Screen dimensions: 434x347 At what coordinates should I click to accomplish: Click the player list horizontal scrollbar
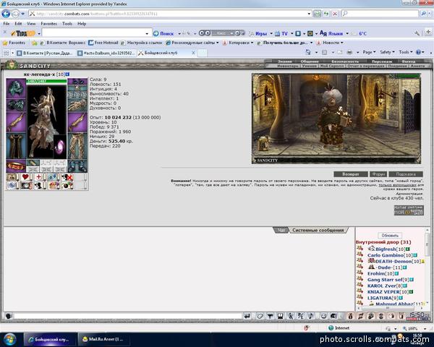click(391, 308)
